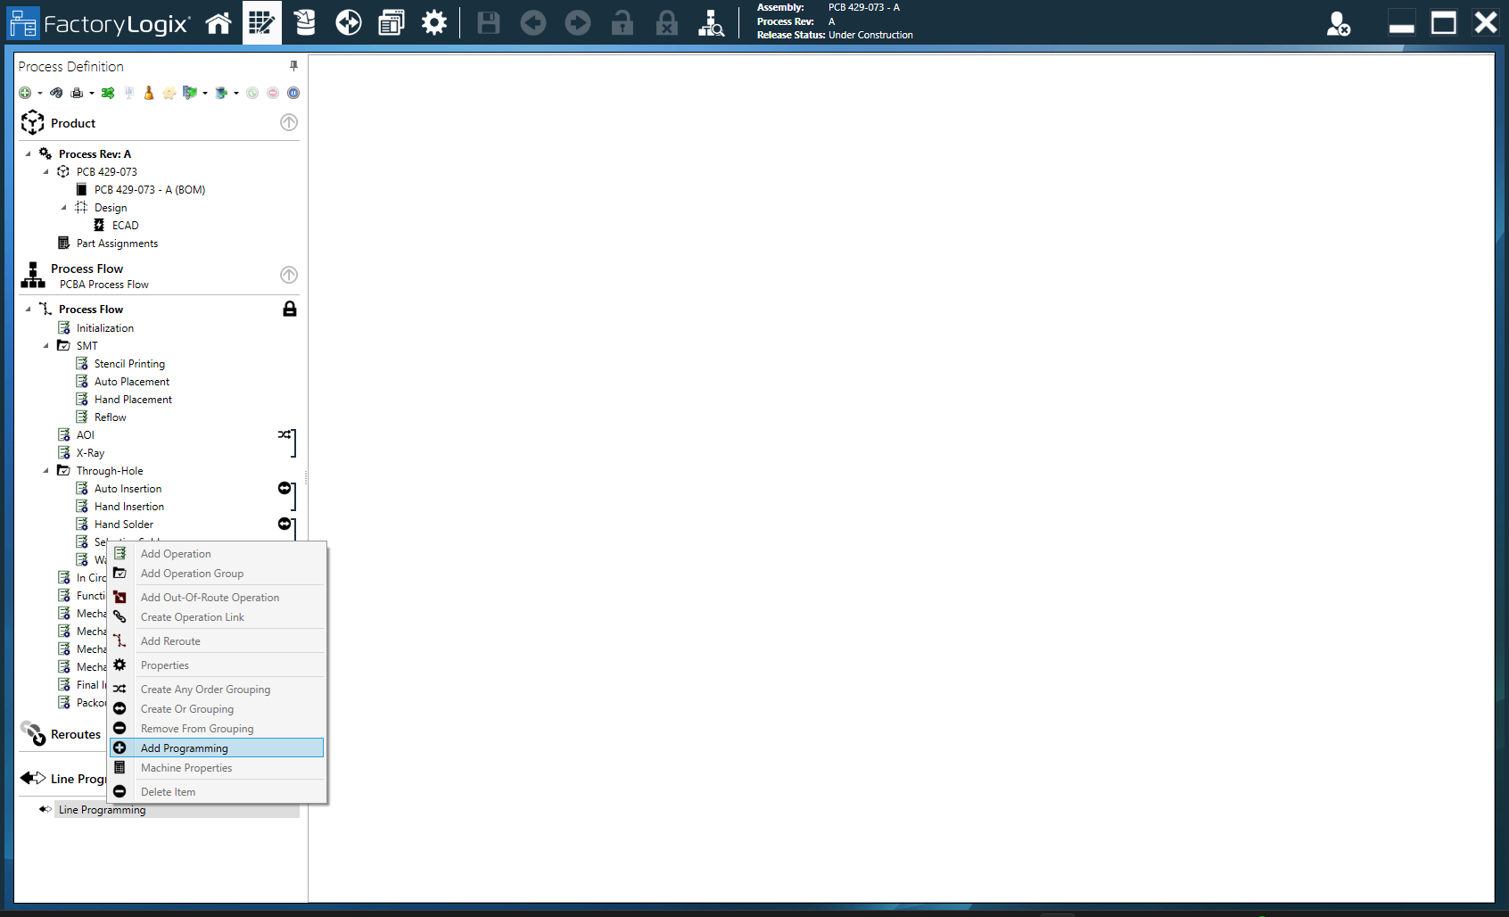1509x917 pixels.
Task: Click the collapse arrow next to Product
Action: tap(289, 122)
